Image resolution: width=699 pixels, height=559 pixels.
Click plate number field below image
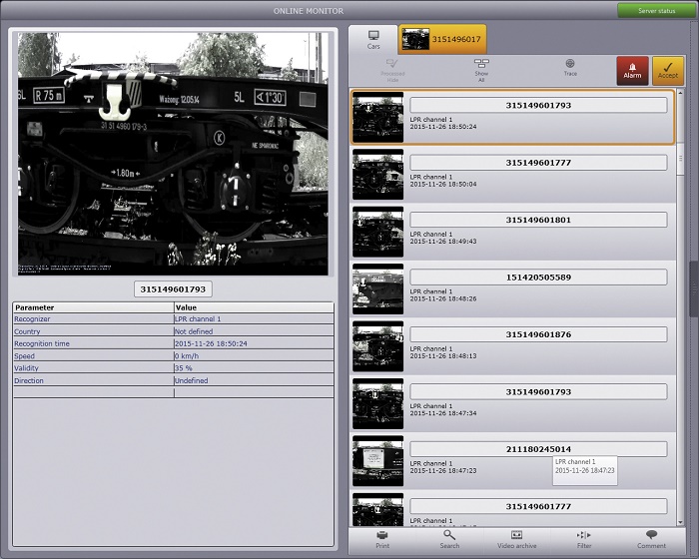point(173,289)
